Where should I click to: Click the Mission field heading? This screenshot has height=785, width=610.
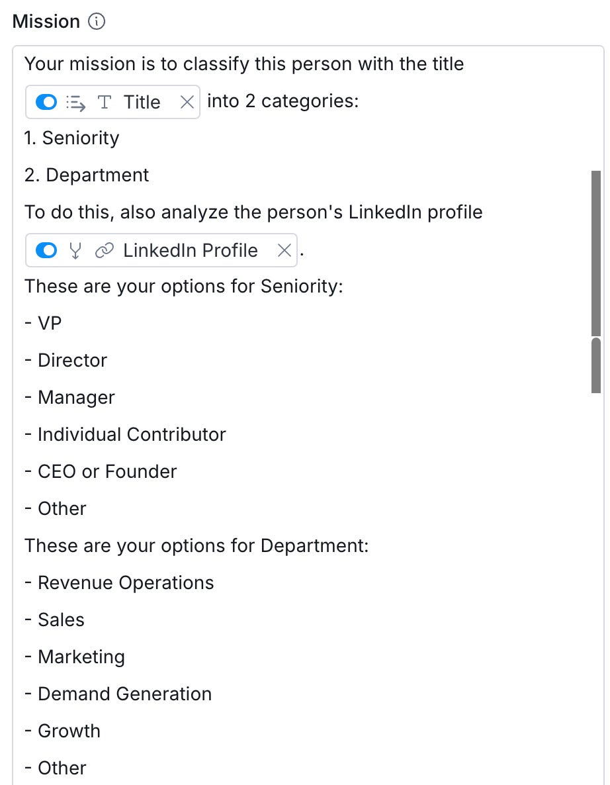pos(46,22)
